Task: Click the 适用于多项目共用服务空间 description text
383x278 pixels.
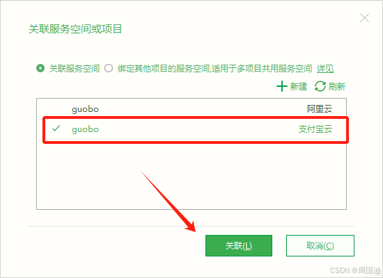Action: point(262,69)
